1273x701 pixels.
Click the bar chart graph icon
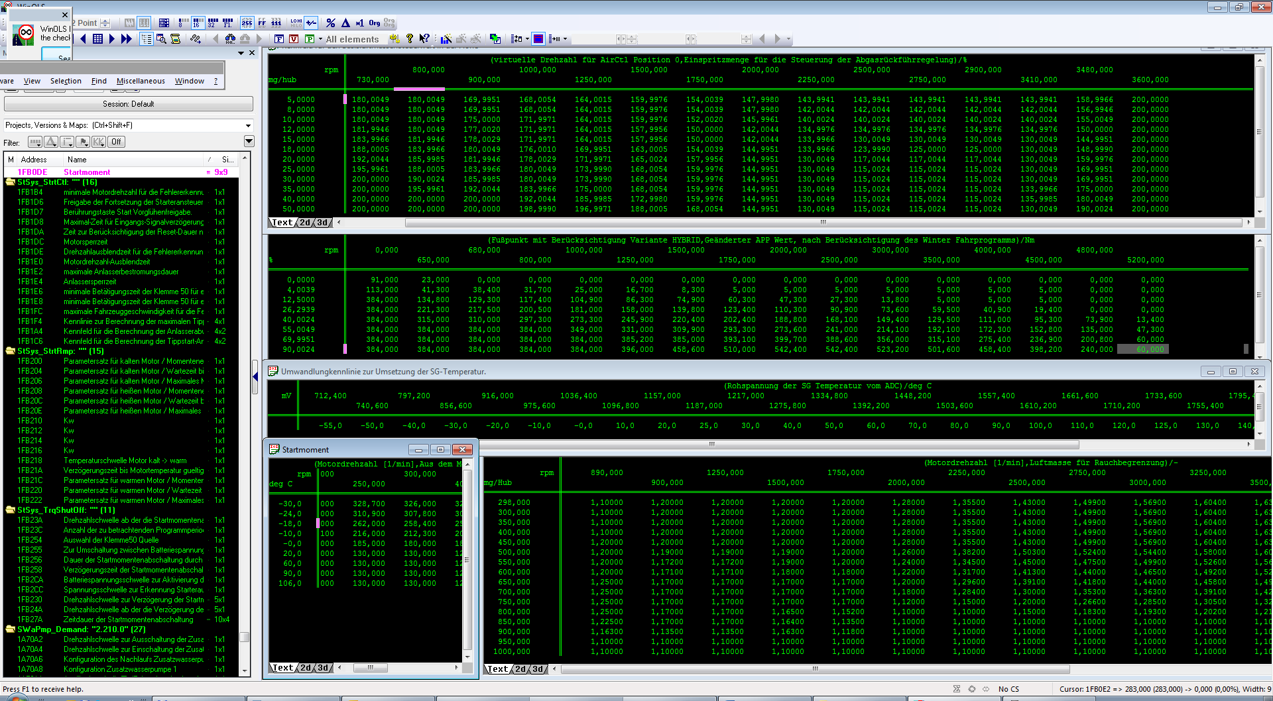[446, 39]
